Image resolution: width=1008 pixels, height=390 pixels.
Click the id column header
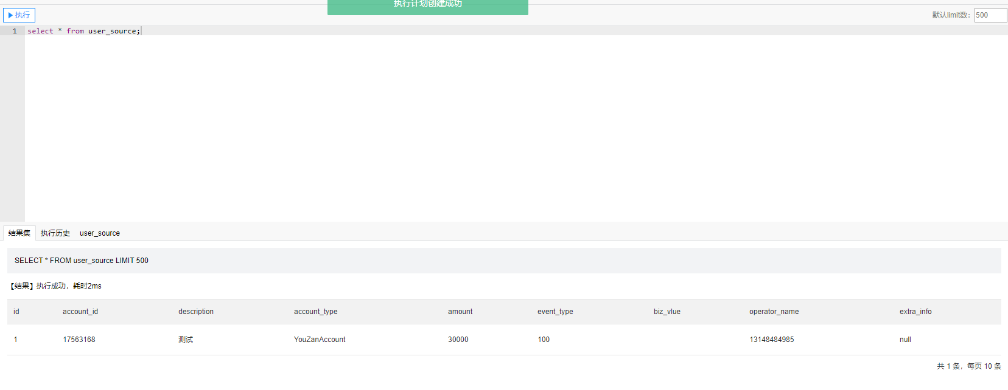[x=16, y=312]
